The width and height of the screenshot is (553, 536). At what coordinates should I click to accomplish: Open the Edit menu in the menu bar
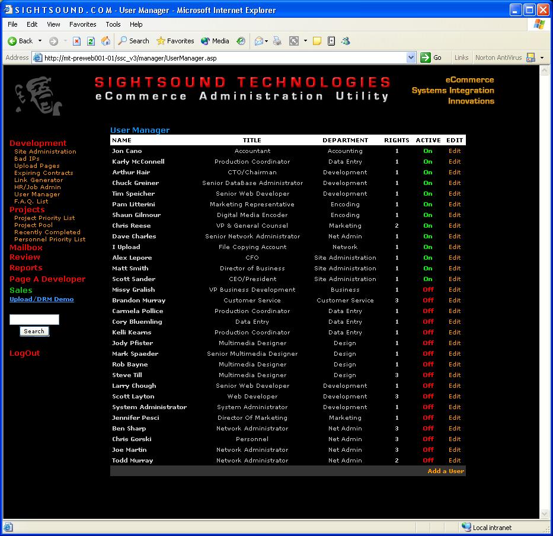click(32, 24)
